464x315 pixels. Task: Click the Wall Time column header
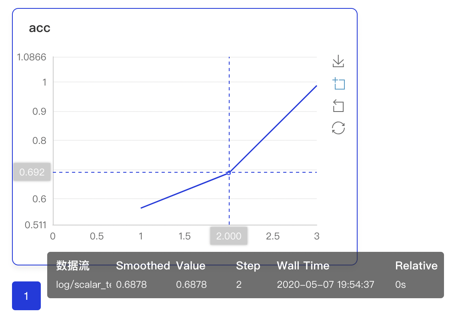point(303,266)
